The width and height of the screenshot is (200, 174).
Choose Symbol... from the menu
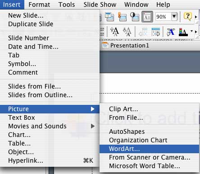coord(50,64)
